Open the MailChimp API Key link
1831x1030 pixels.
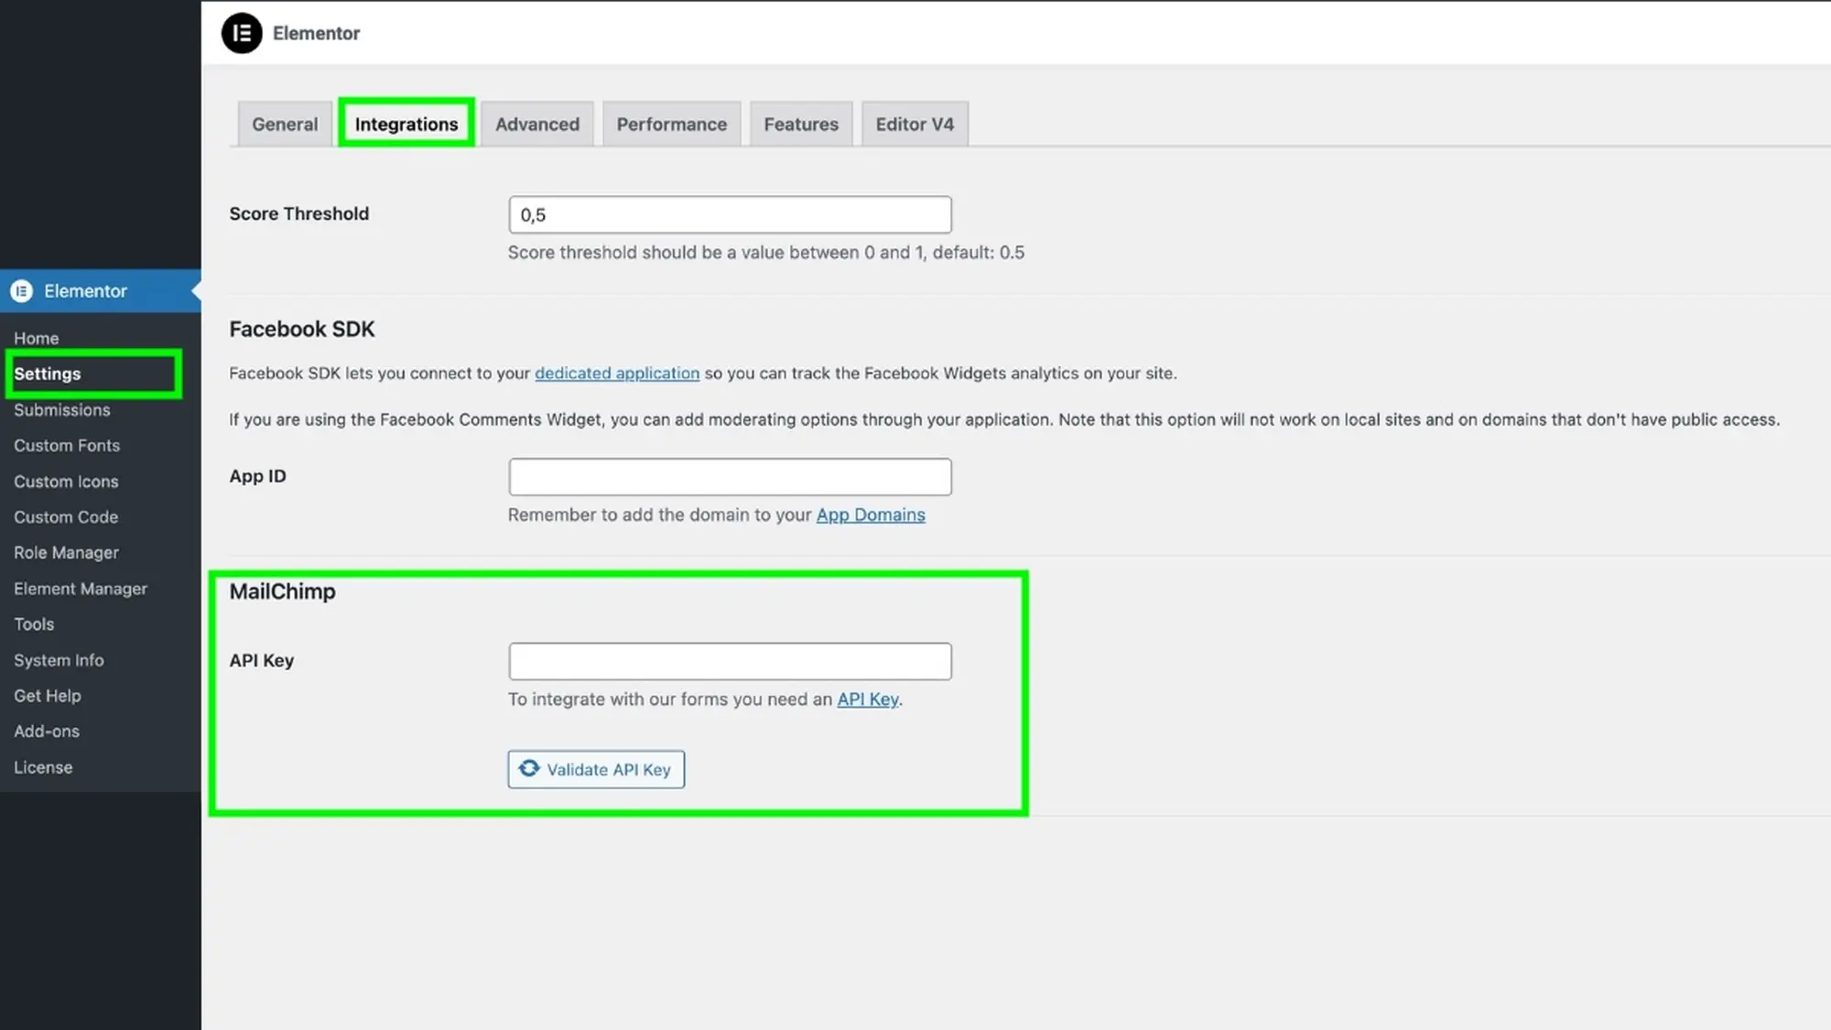(868, 699)
